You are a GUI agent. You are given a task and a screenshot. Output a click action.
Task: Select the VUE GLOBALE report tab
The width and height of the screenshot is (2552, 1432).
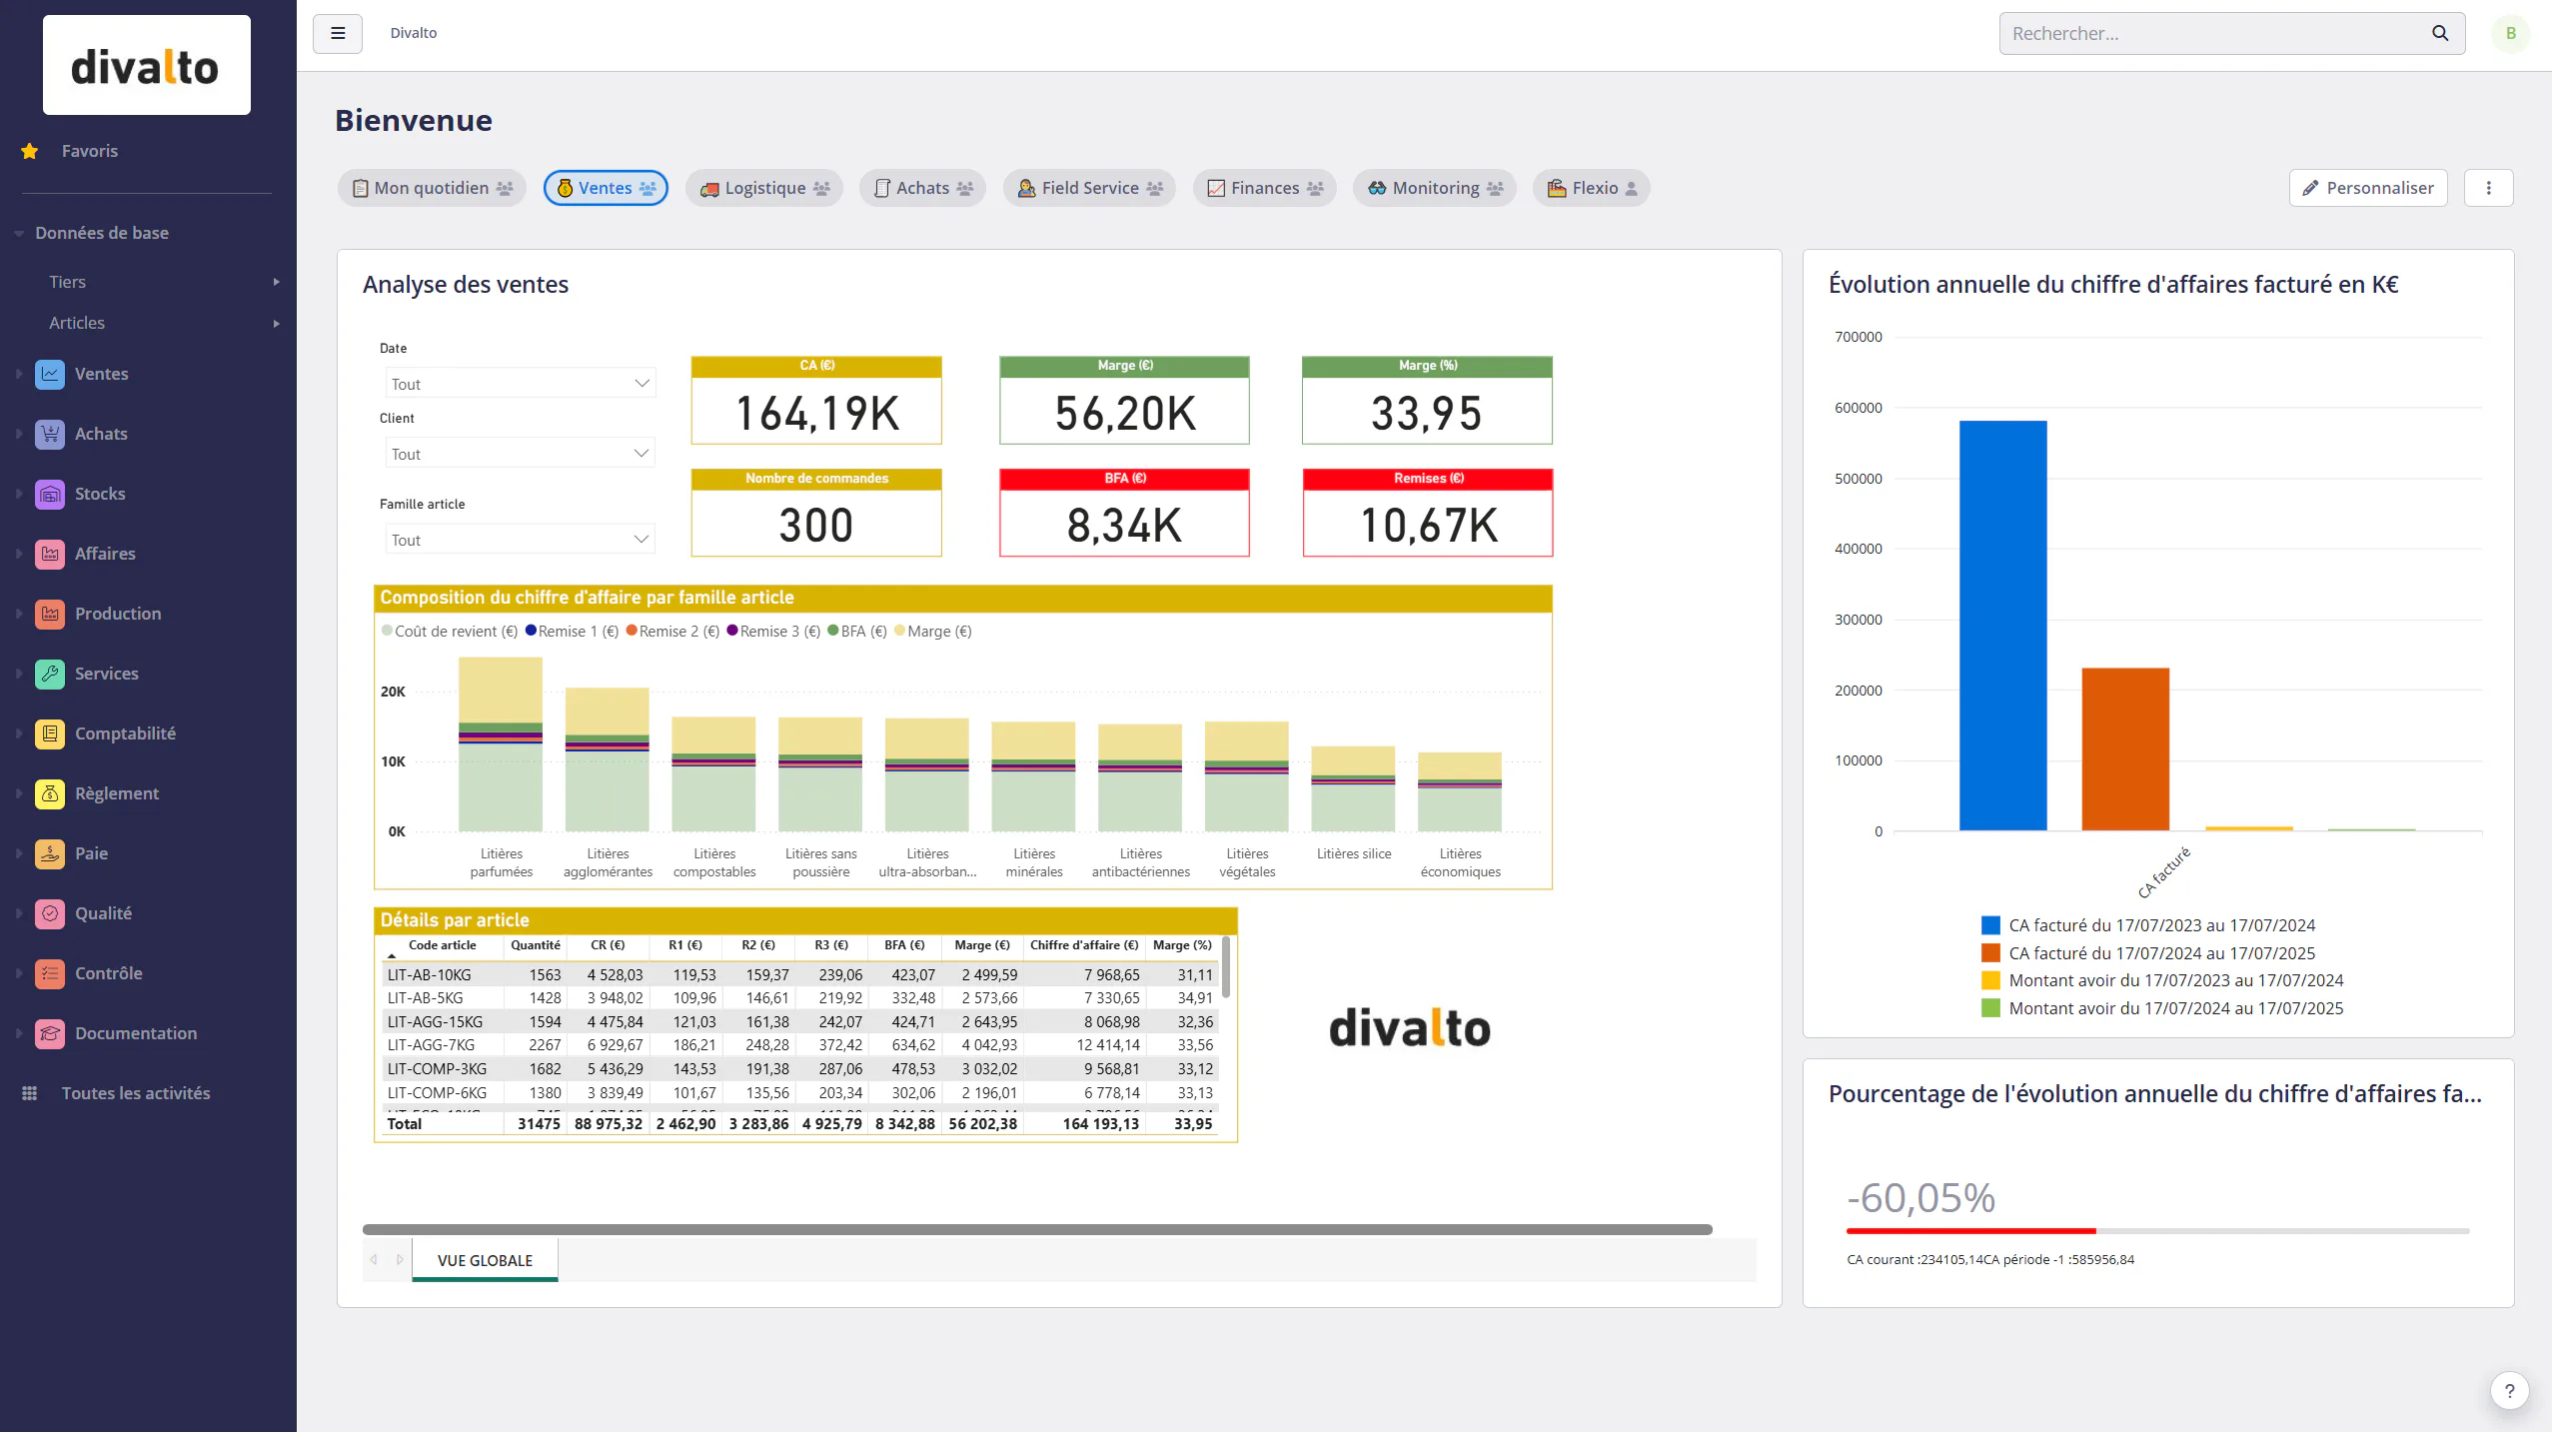pos(485,1260)
